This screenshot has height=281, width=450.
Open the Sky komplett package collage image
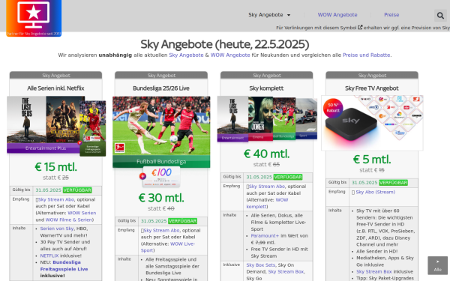pyautogui.click(x=267, y=118)
